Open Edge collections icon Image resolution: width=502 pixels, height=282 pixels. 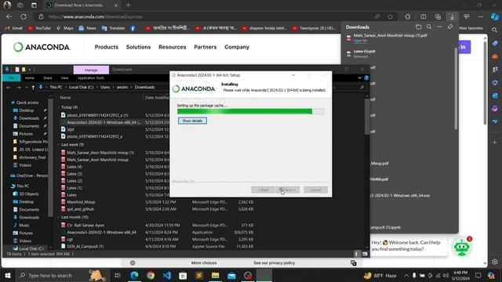438,16
